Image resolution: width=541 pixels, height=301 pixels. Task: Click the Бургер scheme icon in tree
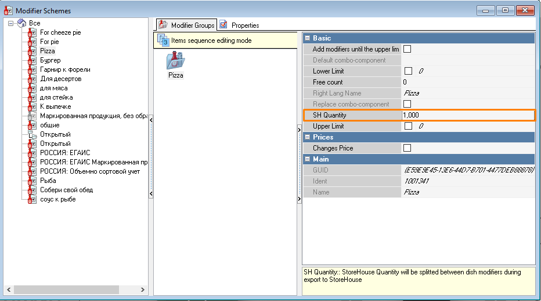point(32,60)
